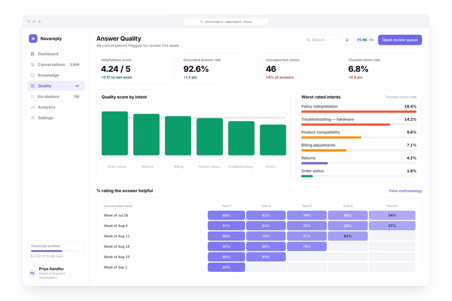Image resolution: width=452 pixels, height=301 pixels.
Task: Click the Conversation week column header
Action: [x=118, y=206]
